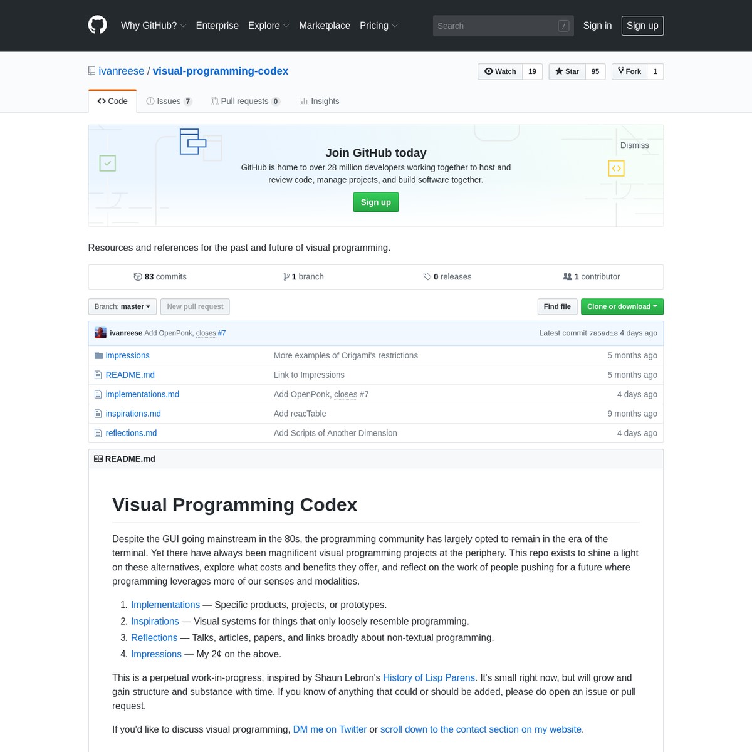Click the Star button
Viewport: 752px width, 752px height.
click(567, 71)
